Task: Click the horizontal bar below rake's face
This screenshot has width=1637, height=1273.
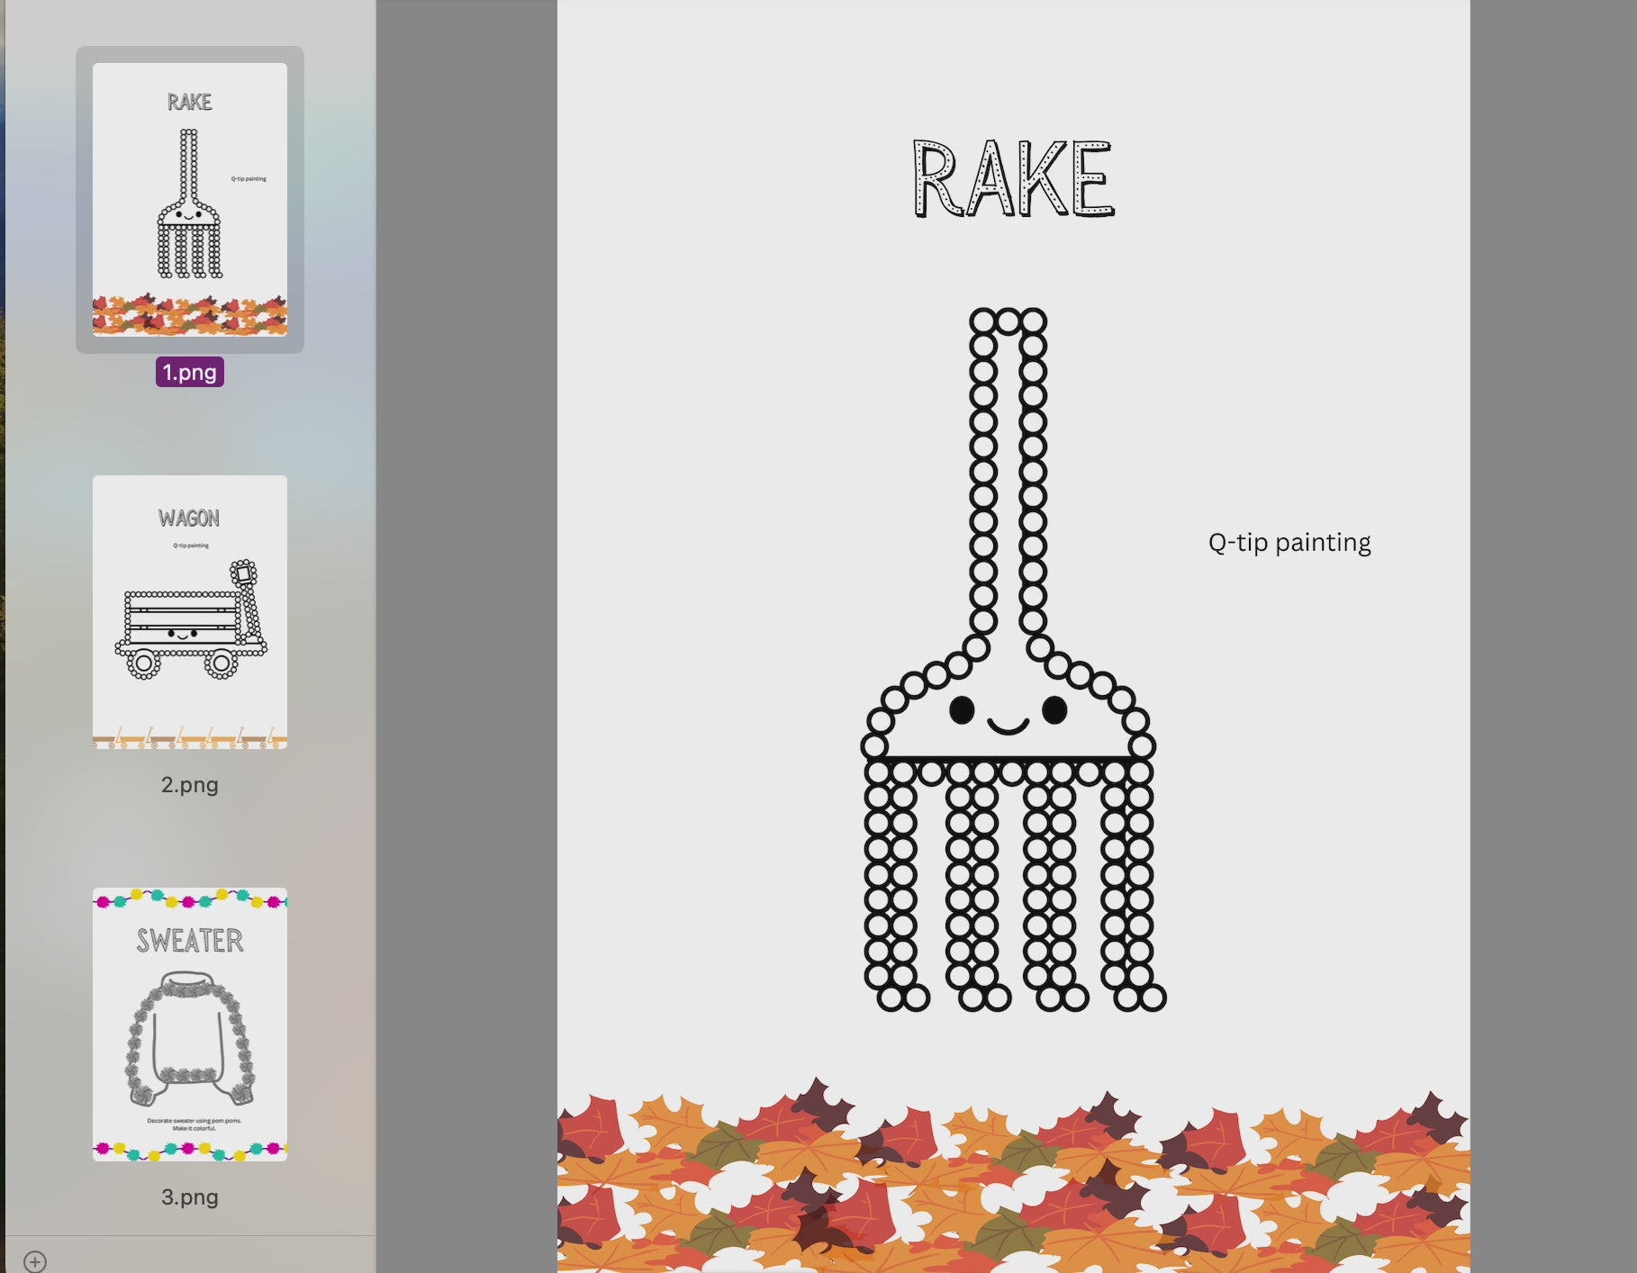Action: 1008,759
